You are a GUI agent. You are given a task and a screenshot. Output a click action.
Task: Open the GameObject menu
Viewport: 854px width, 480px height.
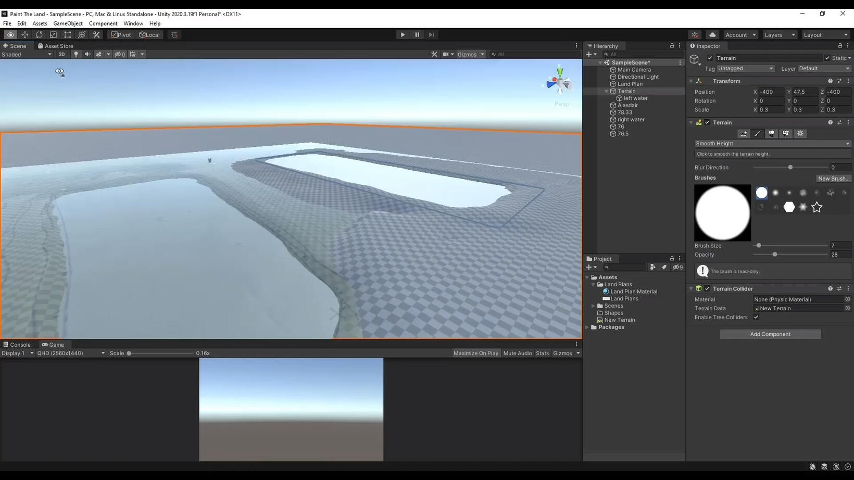click(68, 23)
